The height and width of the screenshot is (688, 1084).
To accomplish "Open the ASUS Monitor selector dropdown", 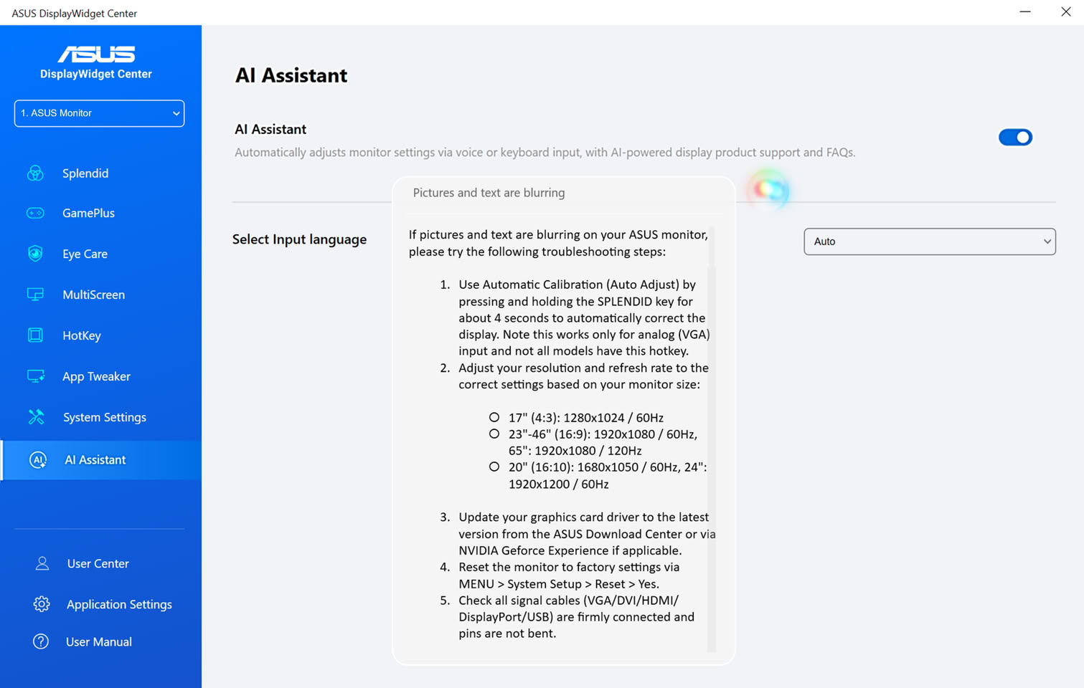I will coord(99,113).
